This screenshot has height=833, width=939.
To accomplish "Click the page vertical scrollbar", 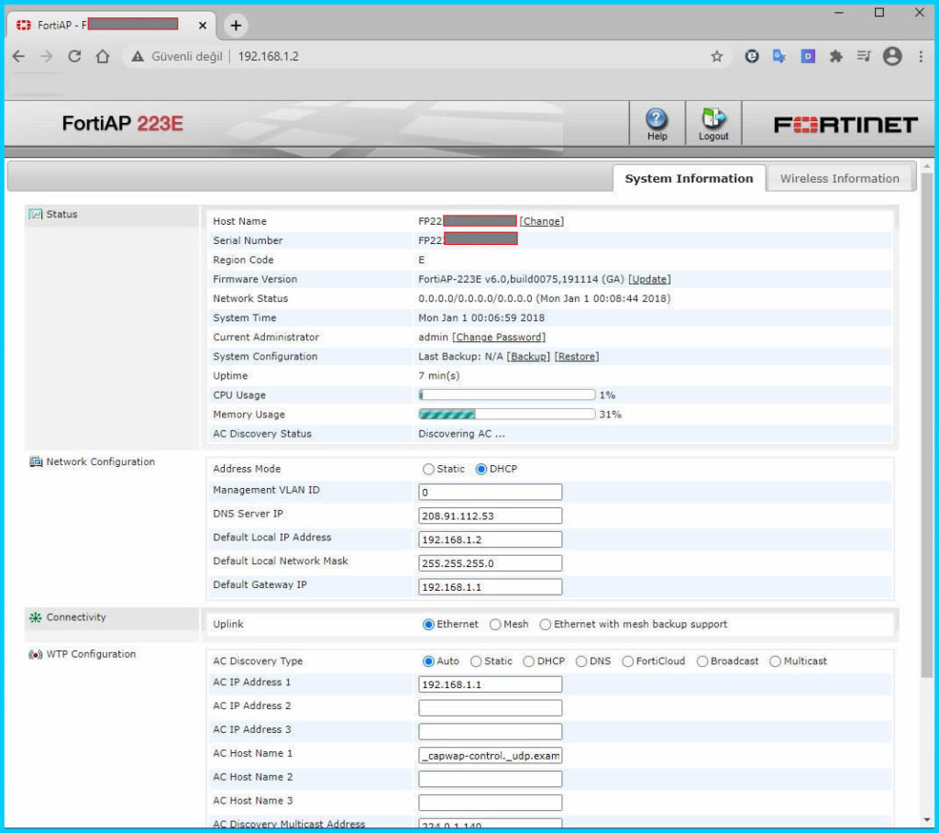I will click(926, 426).
